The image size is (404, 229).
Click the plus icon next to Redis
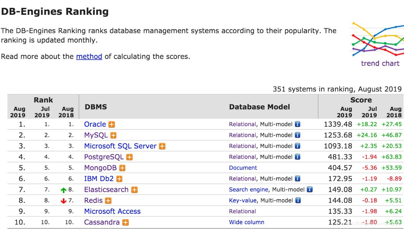(x=108, y=201)
